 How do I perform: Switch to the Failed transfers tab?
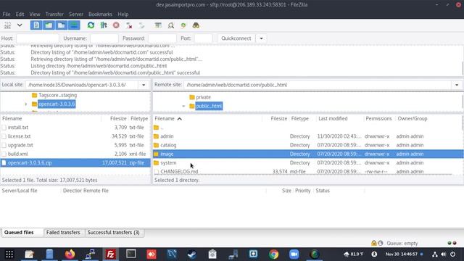click(63, 233)
